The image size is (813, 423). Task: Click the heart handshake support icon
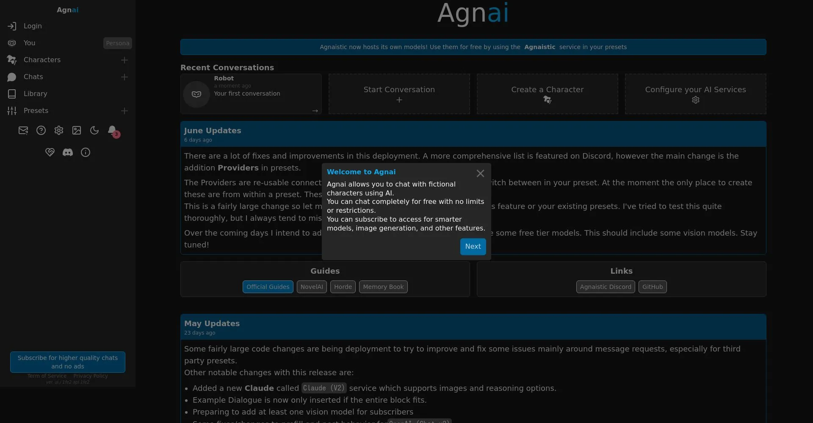pos(50,152)
